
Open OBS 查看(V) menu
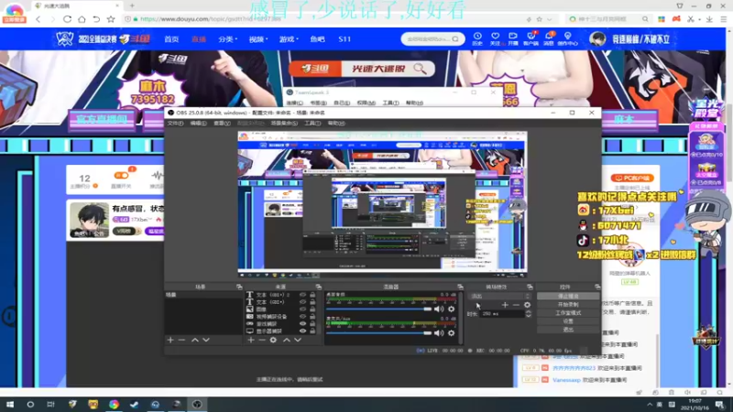[222, 124]
